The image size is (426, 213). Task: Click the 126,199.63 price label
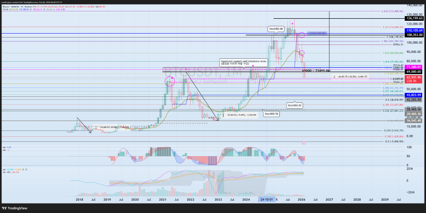pos(414,18)
